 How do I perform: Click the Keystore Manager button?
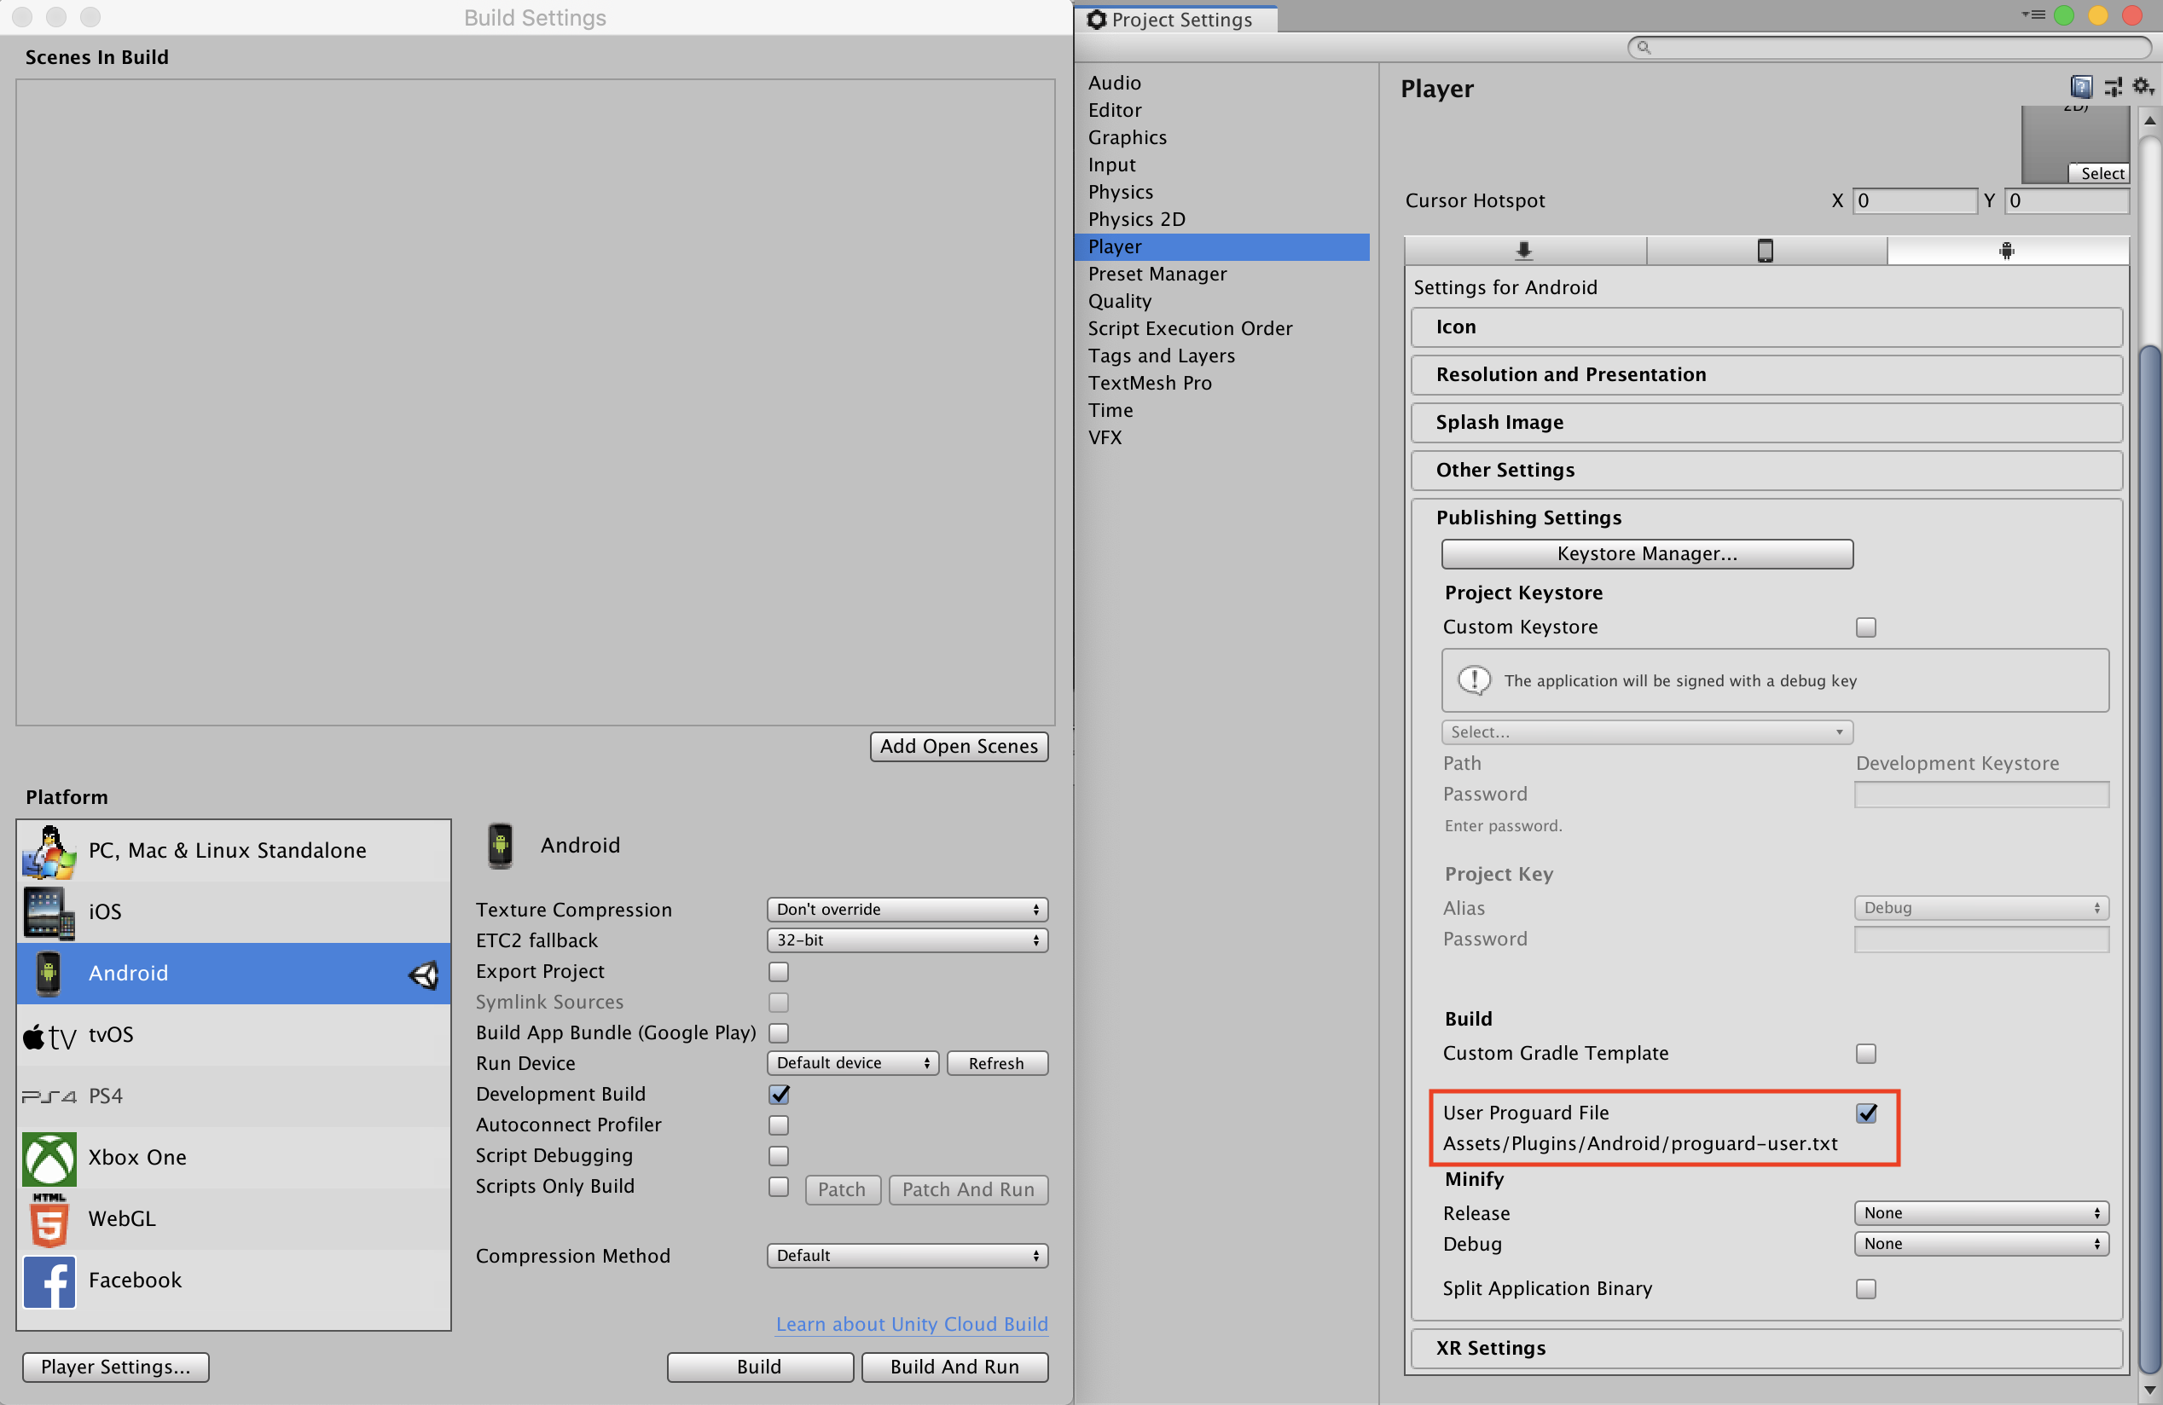tap(1646, 552)
